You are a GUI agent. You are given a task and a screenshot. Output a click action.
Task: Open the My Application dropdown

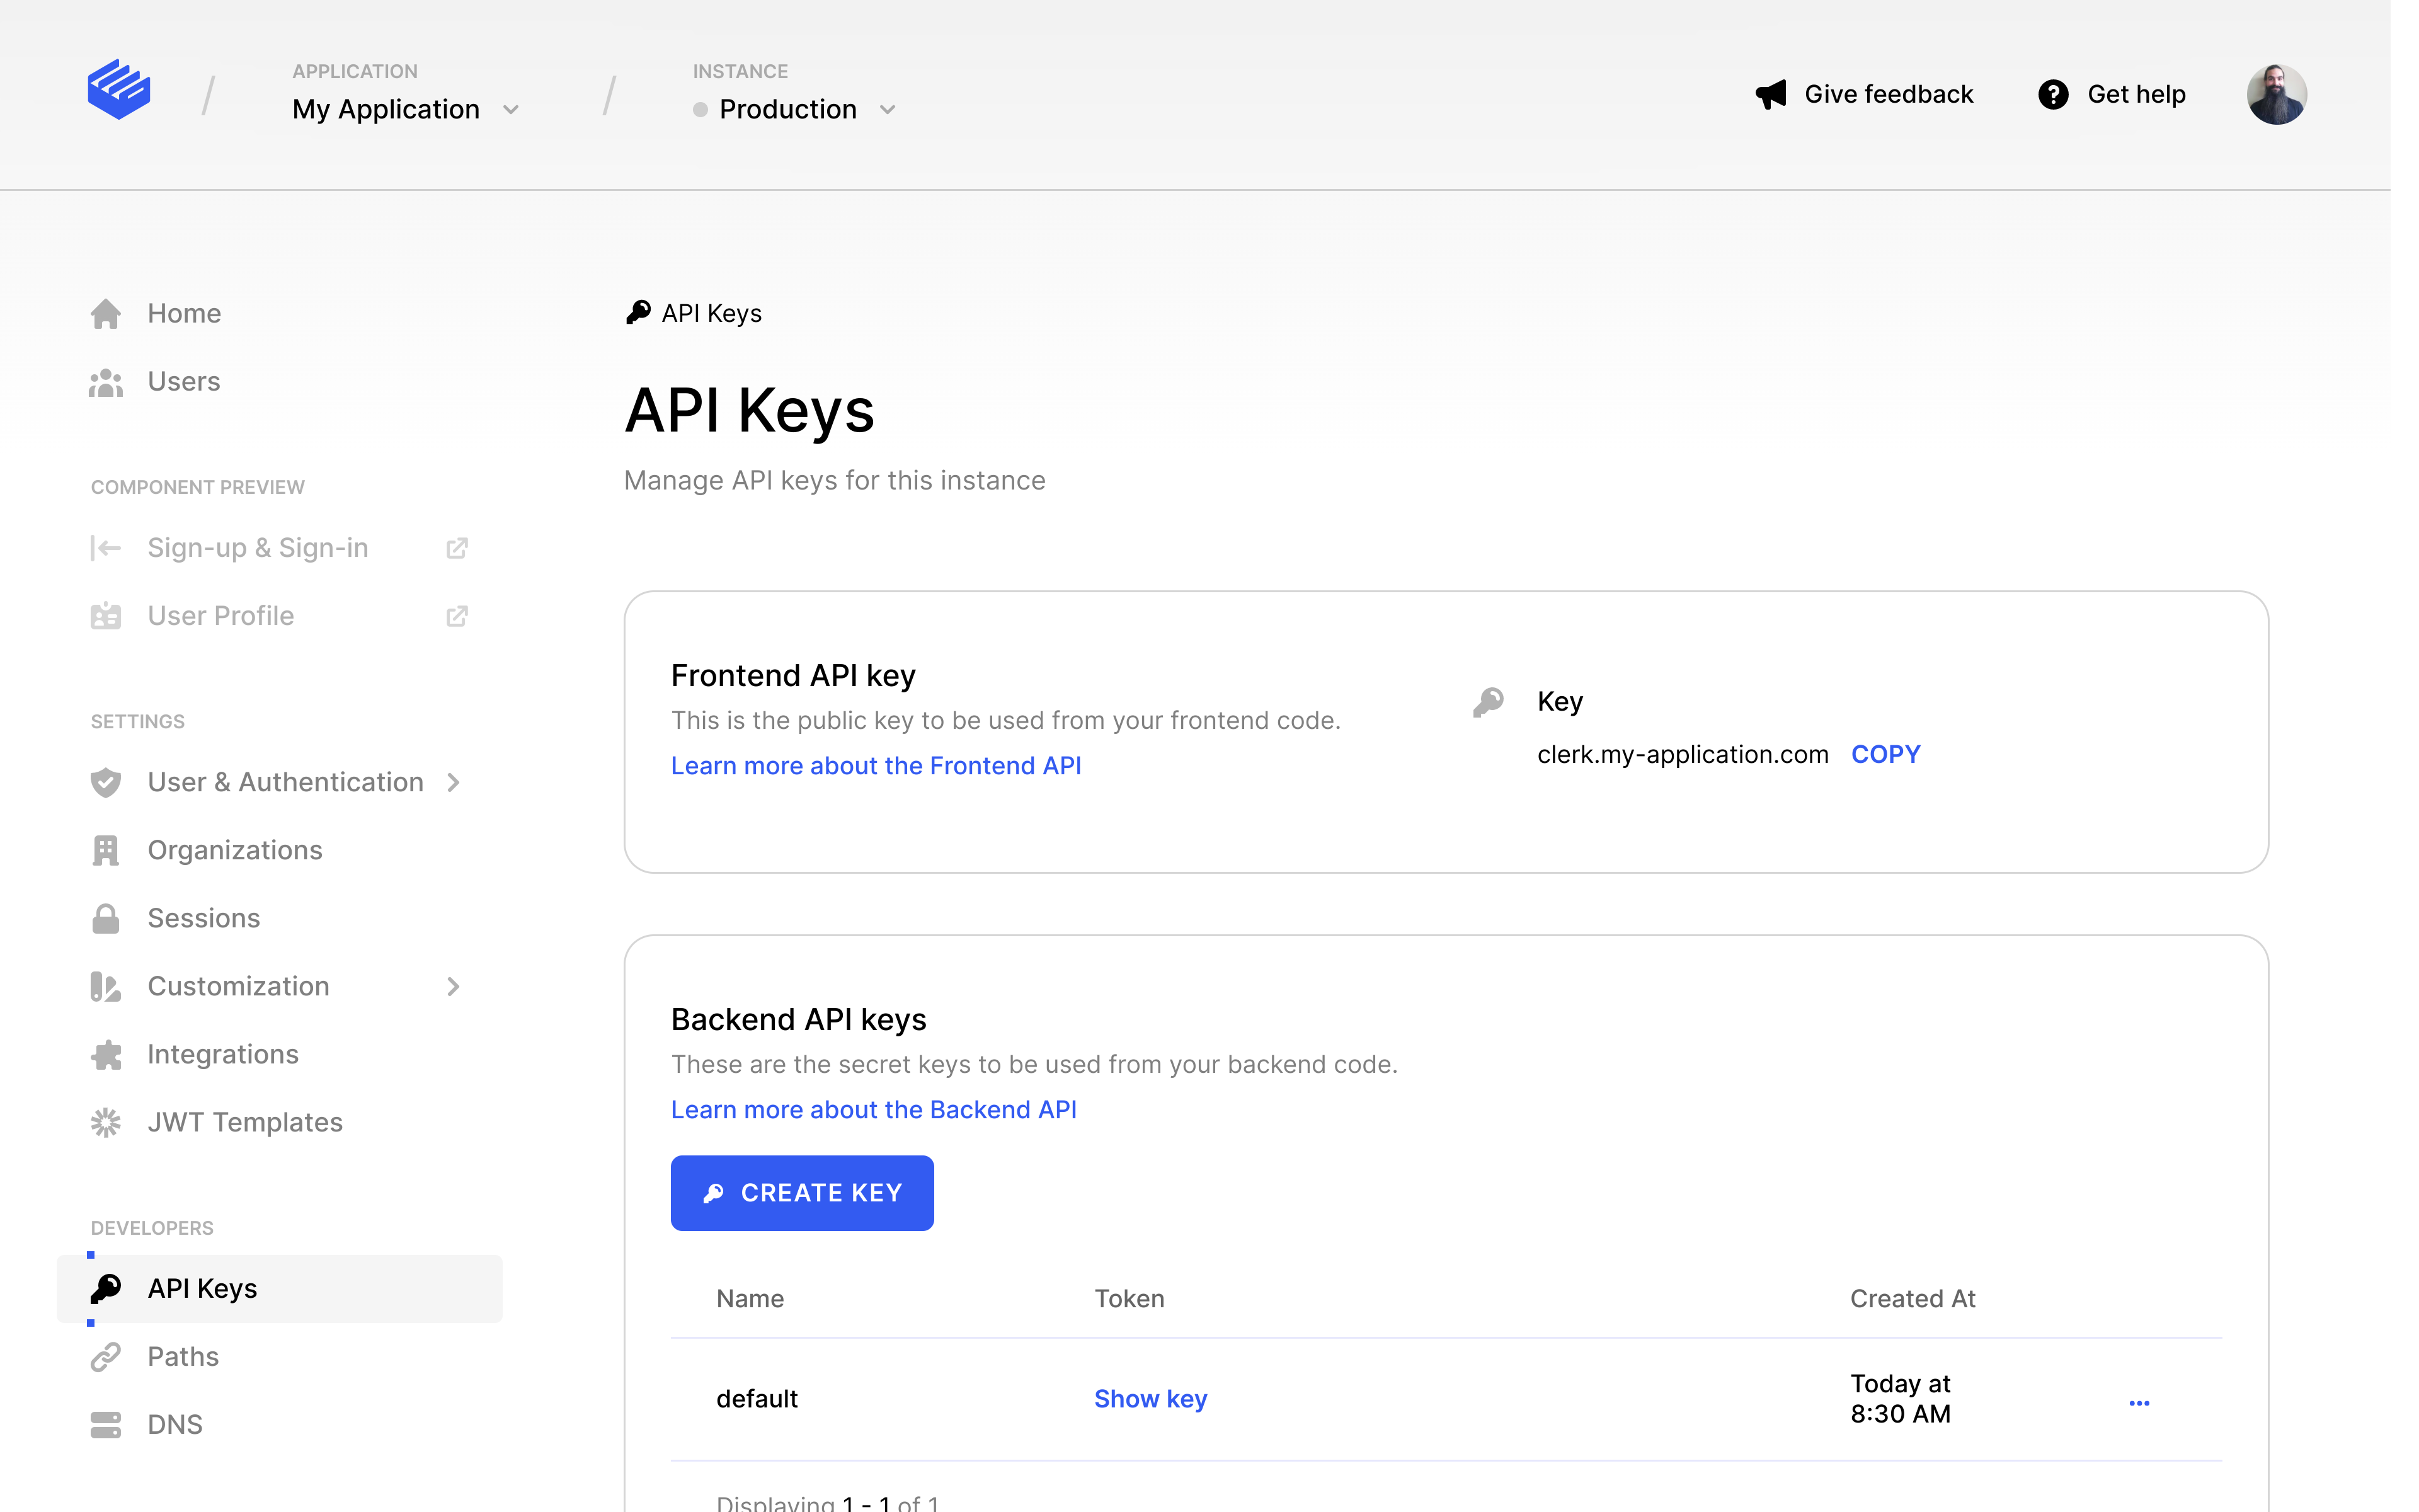point(405,109)
